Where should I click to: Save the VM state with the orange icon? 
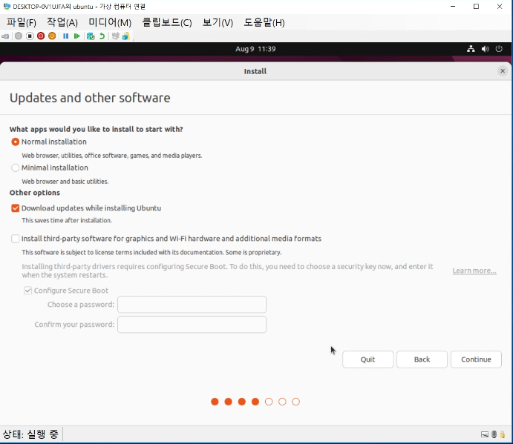click(52, 36)
